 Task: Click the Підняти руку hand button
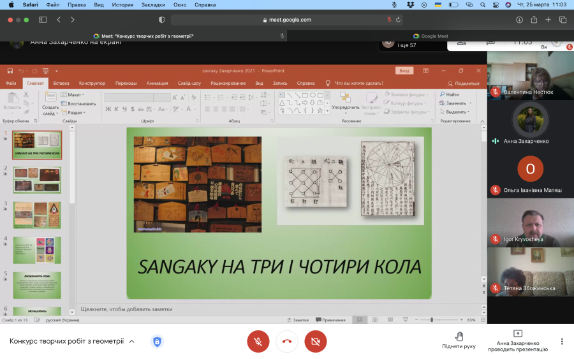[459, 341]
